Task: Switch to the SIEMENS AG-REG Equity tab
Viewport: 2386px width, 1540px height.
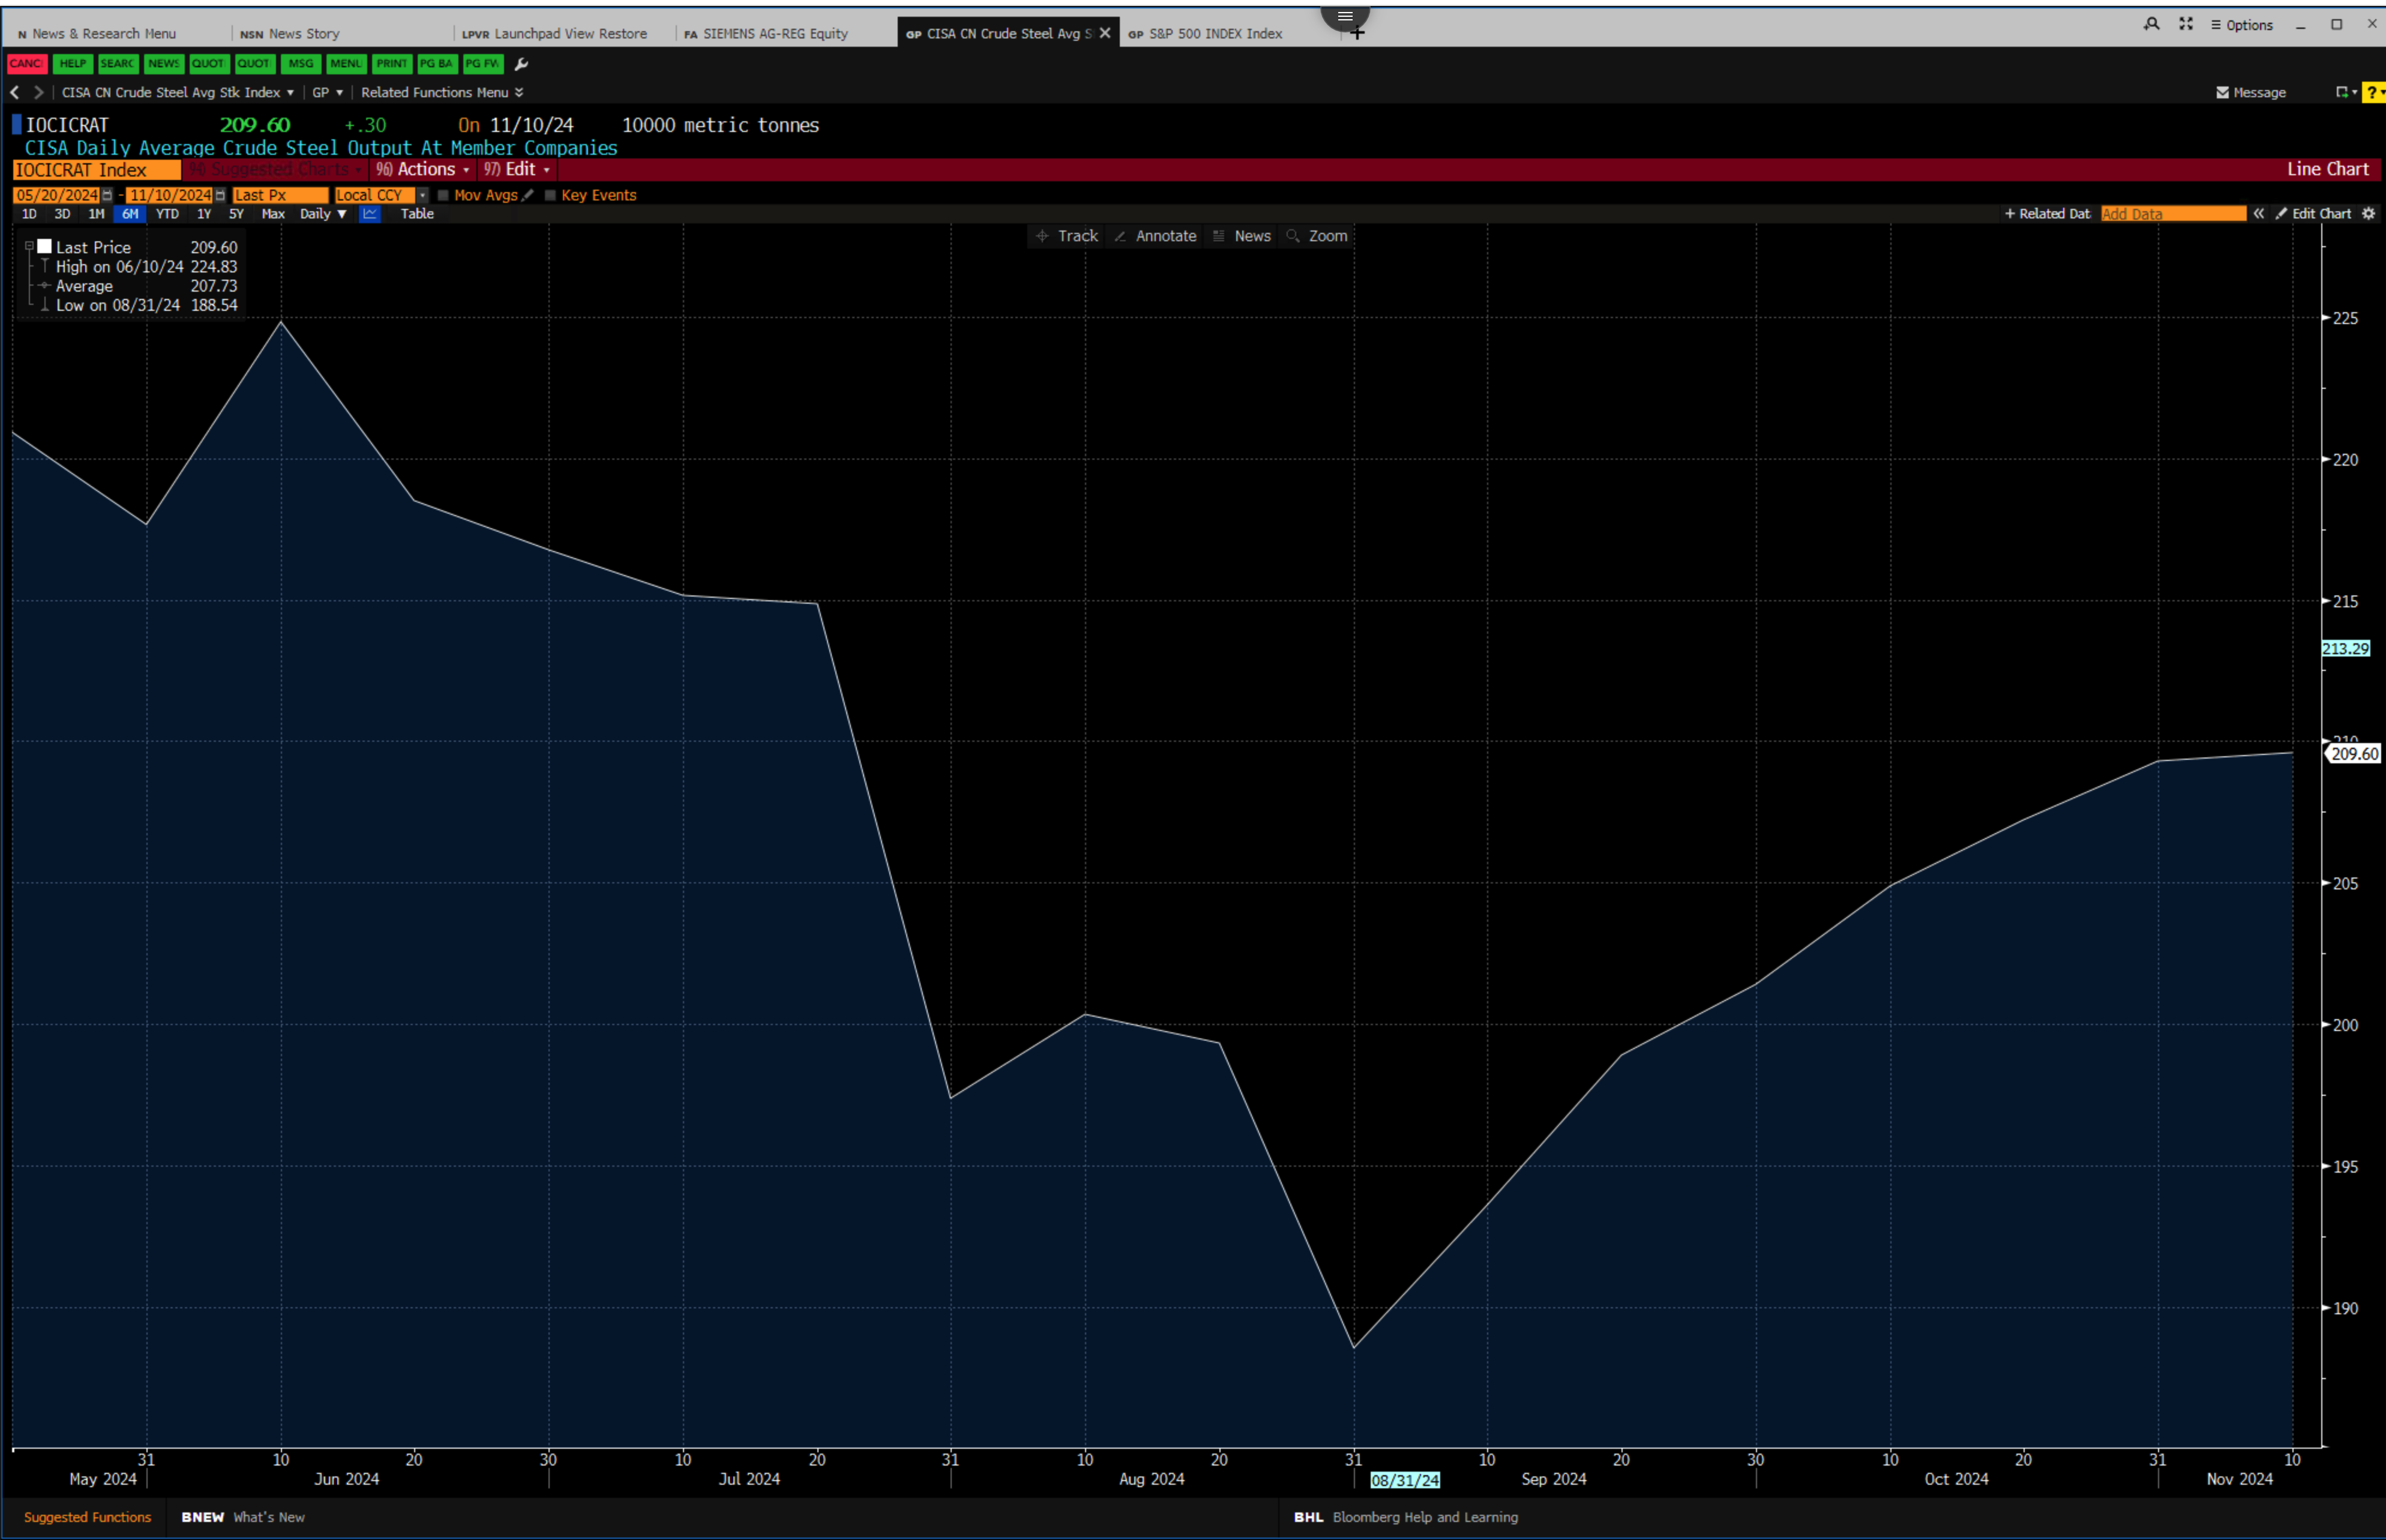Action: point(766,34)
